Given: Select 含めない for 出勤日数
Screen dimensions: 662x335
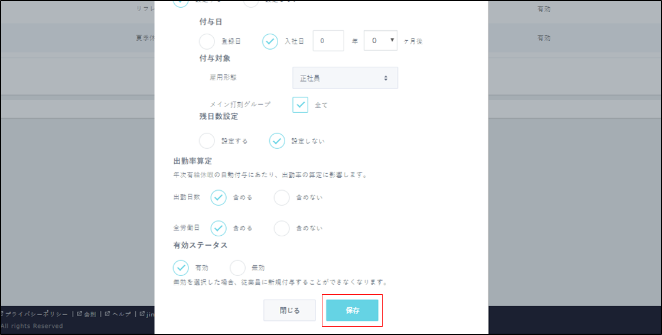Looking at the screenshot, I should tap(282, 197).
